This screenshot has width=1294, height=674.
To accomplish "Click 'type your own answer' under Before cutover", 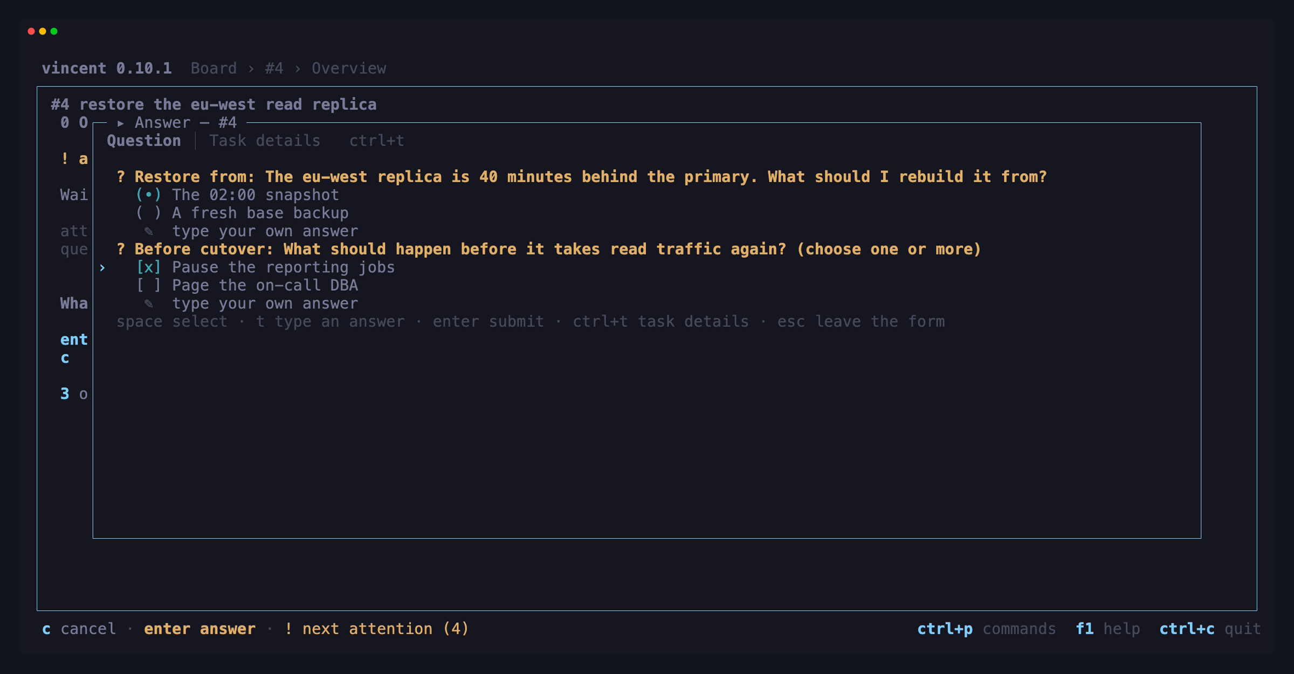I will (265, 304).
